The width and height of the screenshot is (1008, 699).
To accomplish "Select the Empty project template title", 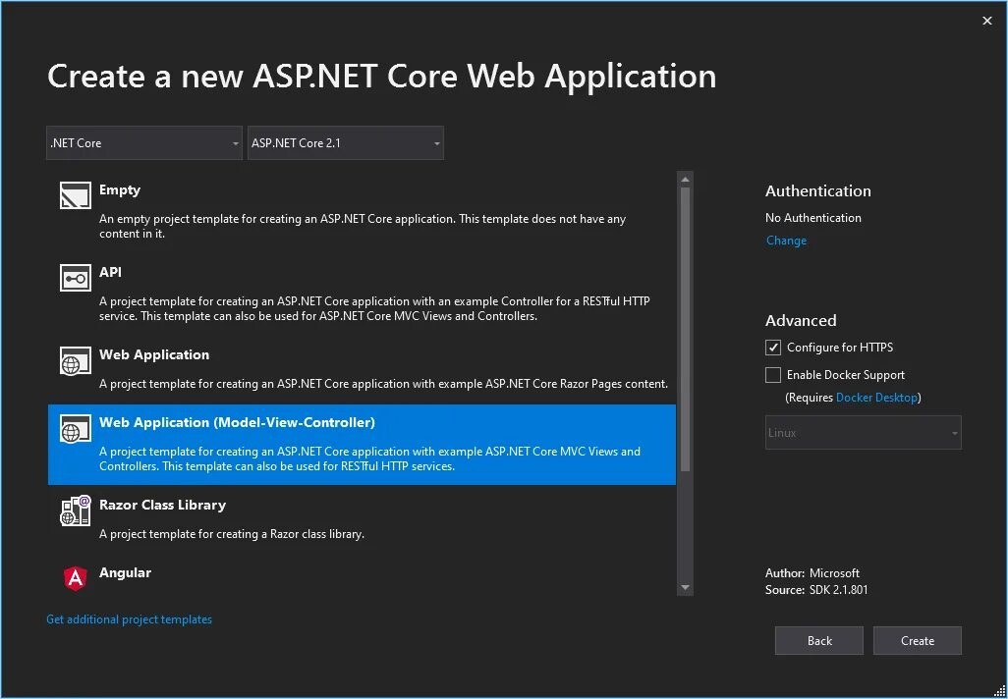I will point(120,190).
